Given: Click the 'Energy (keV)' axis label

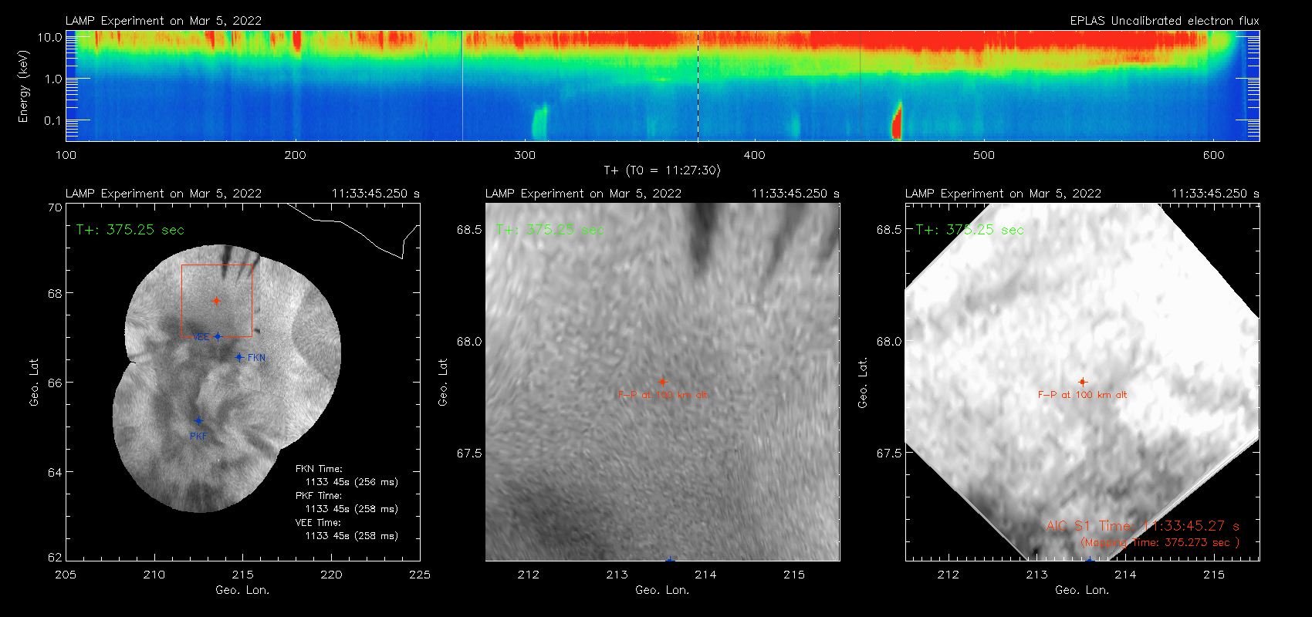Looking at the screenshot, I should pyautogui.click(x=23, y=86).
